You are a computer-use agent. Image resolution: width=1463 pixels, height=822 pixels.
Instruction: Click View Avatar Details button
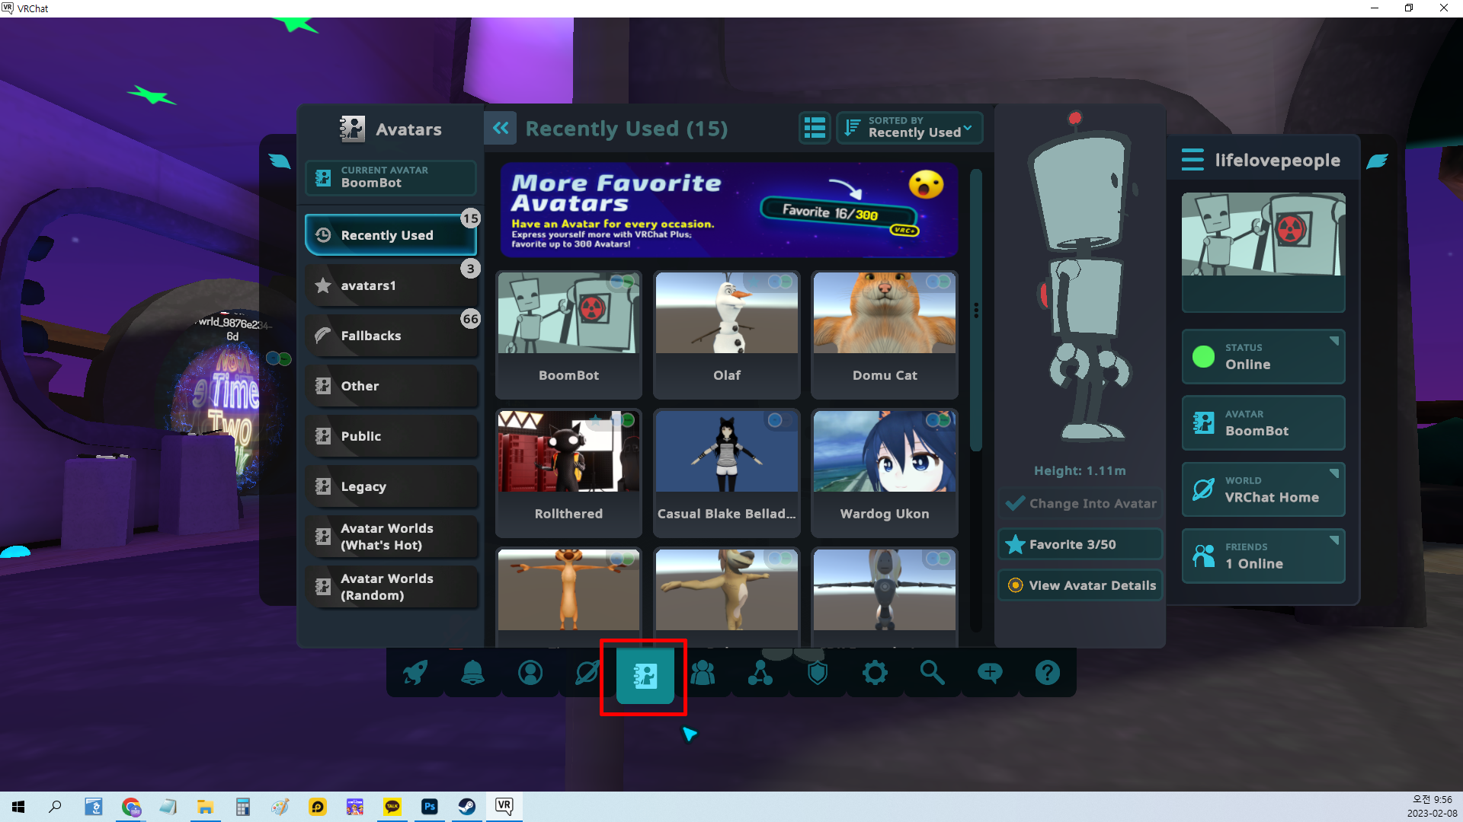point(1080,585)
